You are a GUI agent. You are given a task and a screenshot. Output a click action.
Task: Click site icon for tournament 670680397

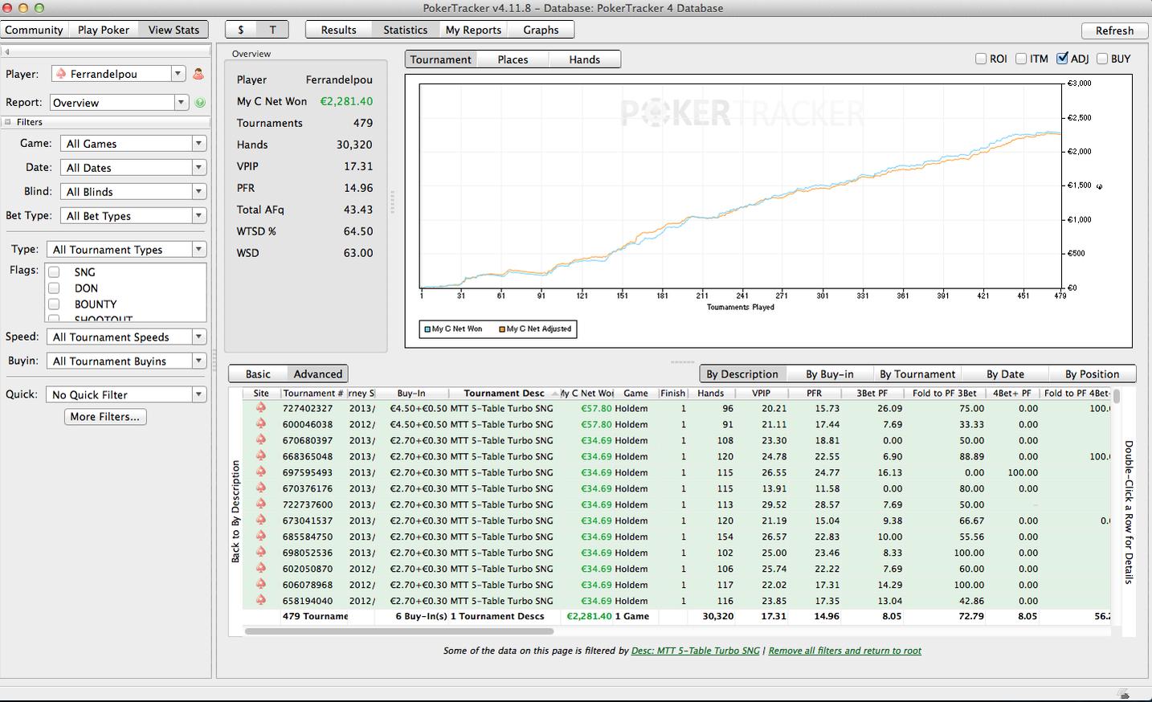click(x=261, y=440)
